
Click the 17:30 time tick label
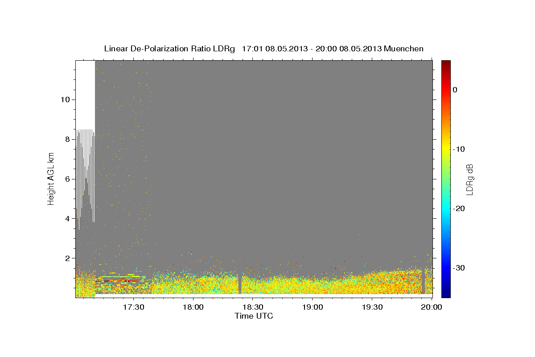click(133, 307)
